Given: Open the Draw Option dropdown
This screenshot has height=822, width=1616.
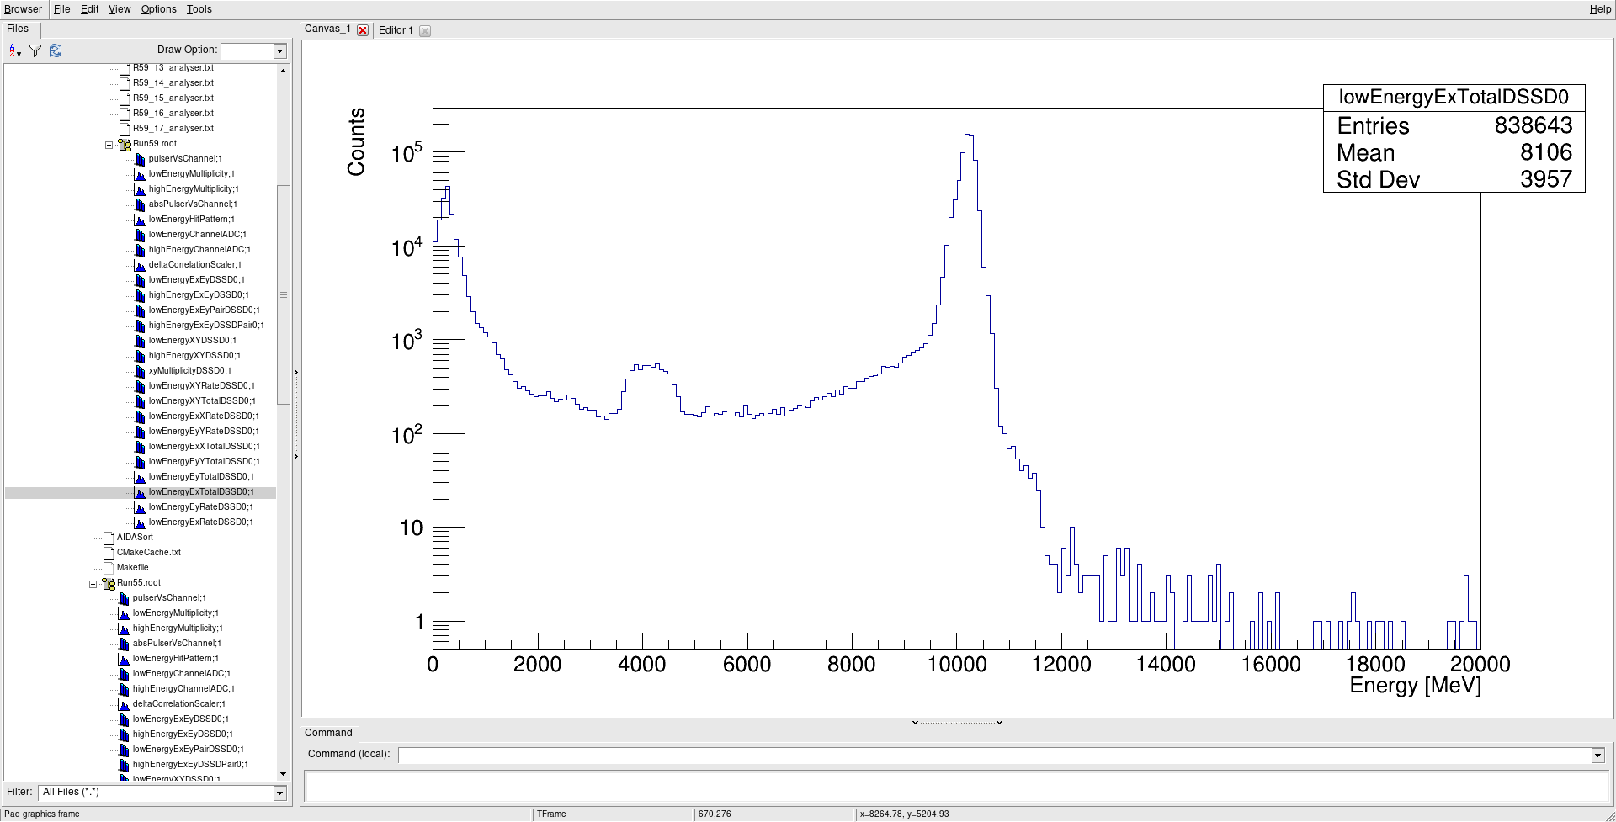Looking at the screenshot, I should tap(280, 51).
